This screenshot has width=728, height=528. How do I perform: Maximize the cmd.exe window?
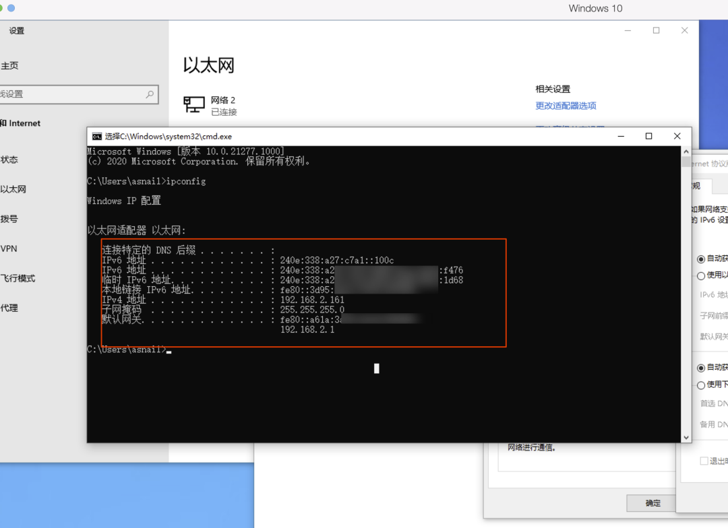[648, 136]
